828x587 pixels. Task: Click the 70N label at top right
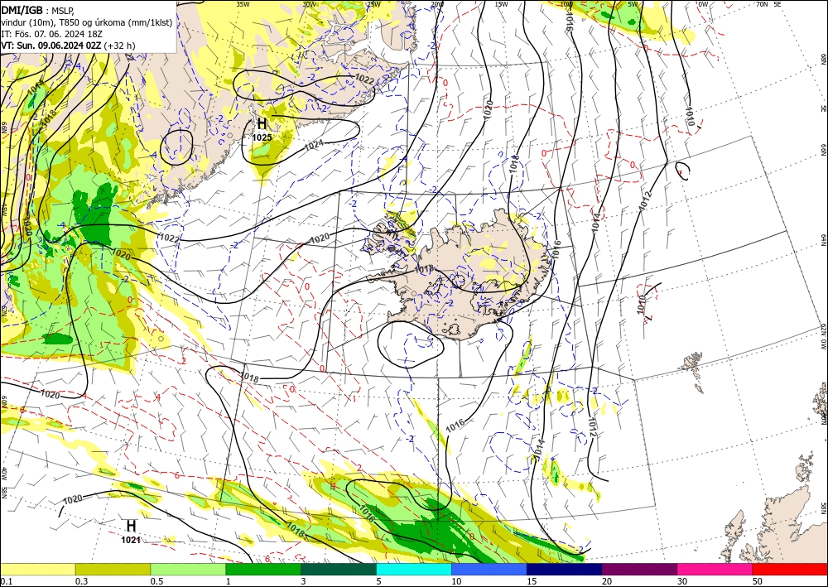point(762,4)
